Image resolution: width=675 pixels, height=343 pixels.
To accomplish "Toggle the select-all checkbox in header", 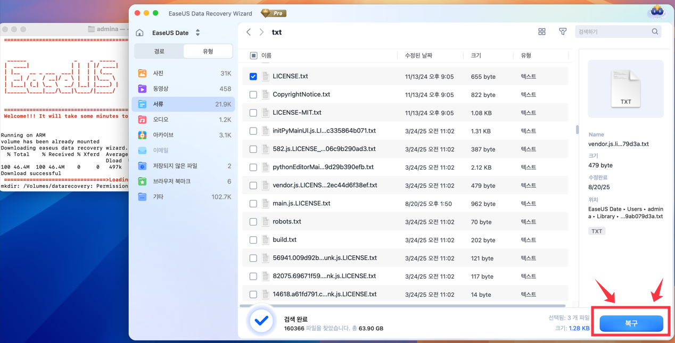I will [x=253, y=55].
